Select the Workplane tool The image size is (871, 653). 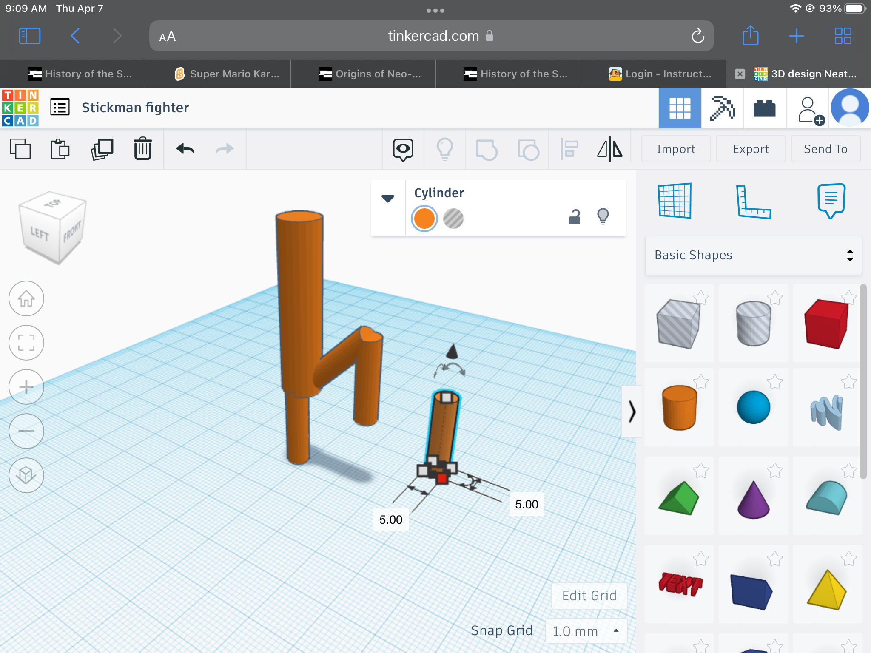click(x=675, y=201)
